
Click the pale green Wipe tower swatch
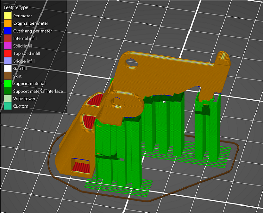click(8, 99)
